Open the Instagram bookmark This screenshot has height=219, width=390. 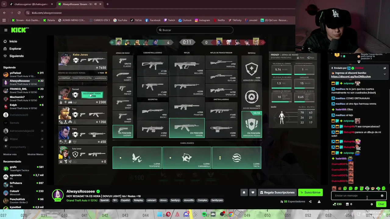[202, 20]
